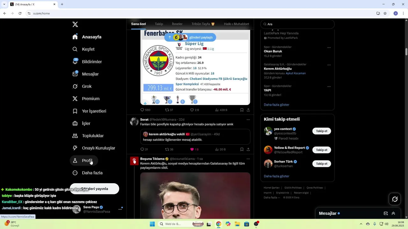Click Gönderi yayınla post button

94,189
